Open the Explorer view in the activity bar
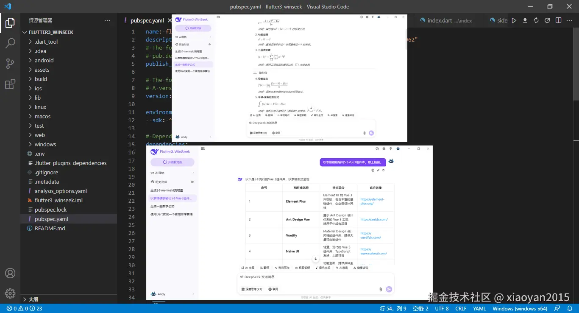This screenshot has height=313, width=579. click(10, 23)
